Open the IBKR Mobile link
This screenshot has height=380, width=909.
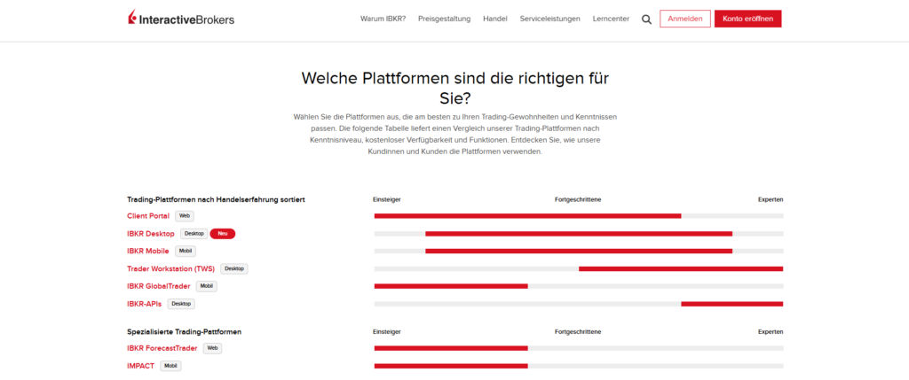click(x=148, y=251)
